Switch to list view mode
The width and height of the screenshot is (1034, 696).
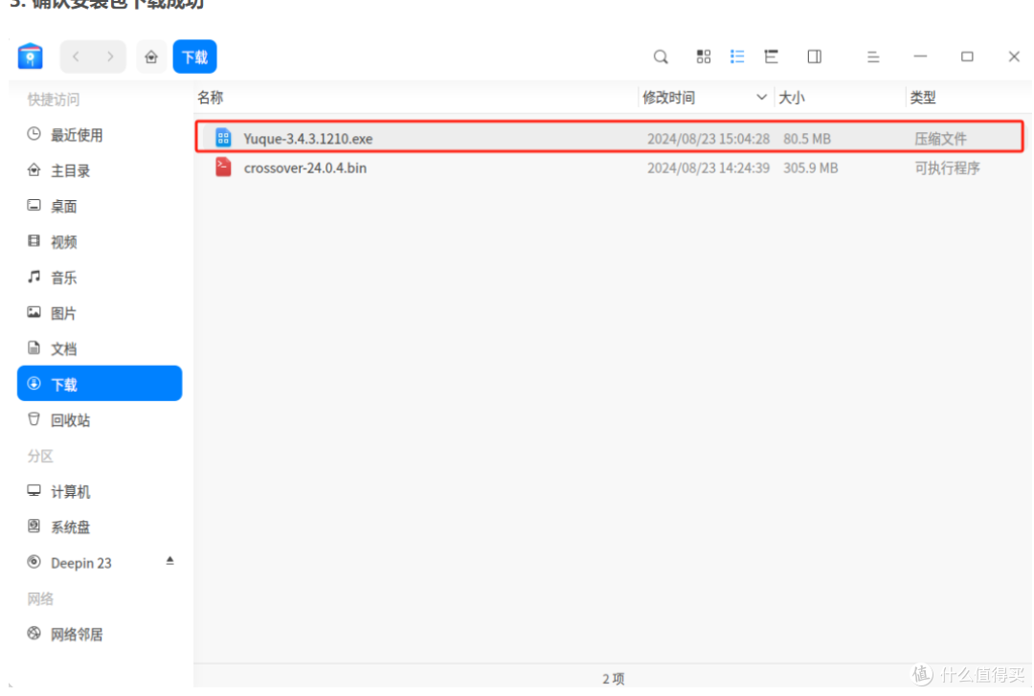[x=737, y=56]
